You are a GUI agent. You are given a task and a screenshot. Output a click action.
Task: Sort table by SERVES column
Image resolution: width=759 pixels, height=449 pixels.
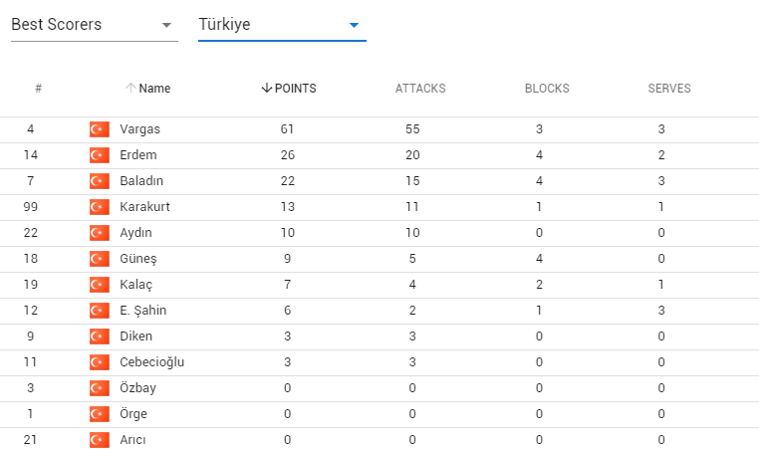point(669,89)
